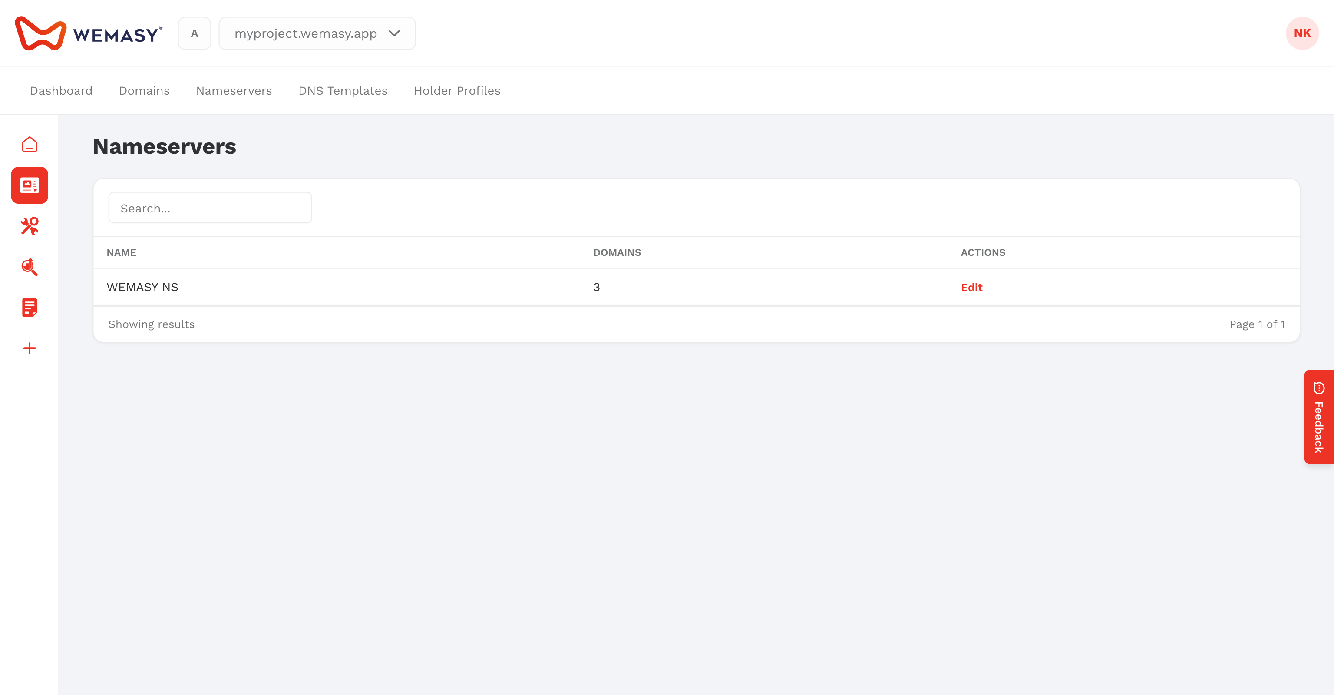
Task: Click the analytics magnifier sidebar icon
Action: [30, 267]
